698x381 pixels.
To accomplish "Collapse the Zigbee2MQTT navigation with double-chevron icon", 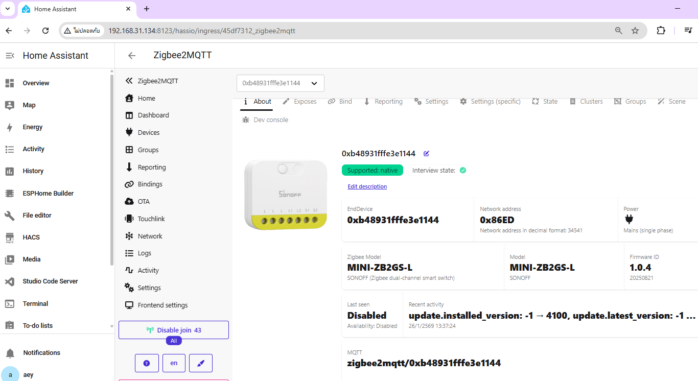I will [129, 81].
